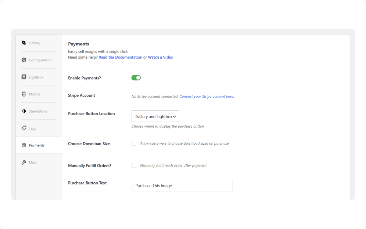Click Connect your Stripe account here link
Screen dimensions: 366x229
207,96
